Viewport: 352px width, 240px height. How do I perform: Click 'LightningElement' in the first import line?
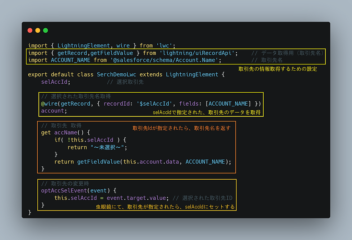tap(83, 46)
